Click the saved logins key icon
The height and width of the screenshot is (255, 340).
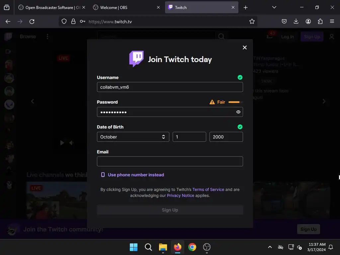pyautogui.click(x=83, y=22)
